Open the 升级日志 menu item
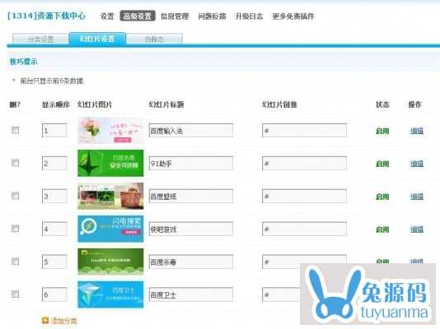440x329 pixels. coord(249,16)
